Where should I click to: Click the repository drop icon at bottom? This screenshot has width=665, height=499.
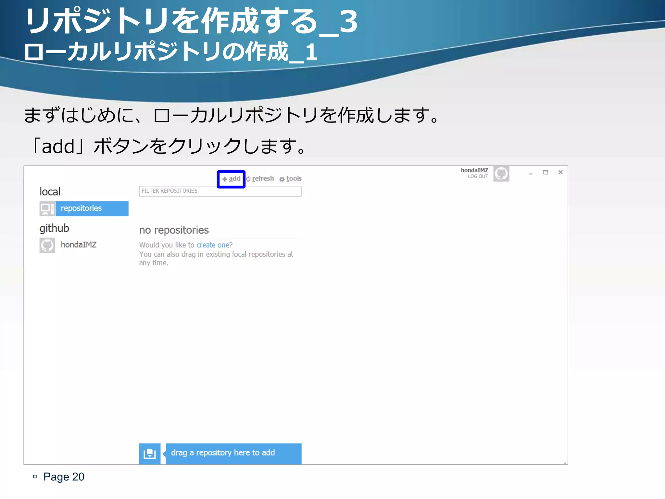pos(150,454)
